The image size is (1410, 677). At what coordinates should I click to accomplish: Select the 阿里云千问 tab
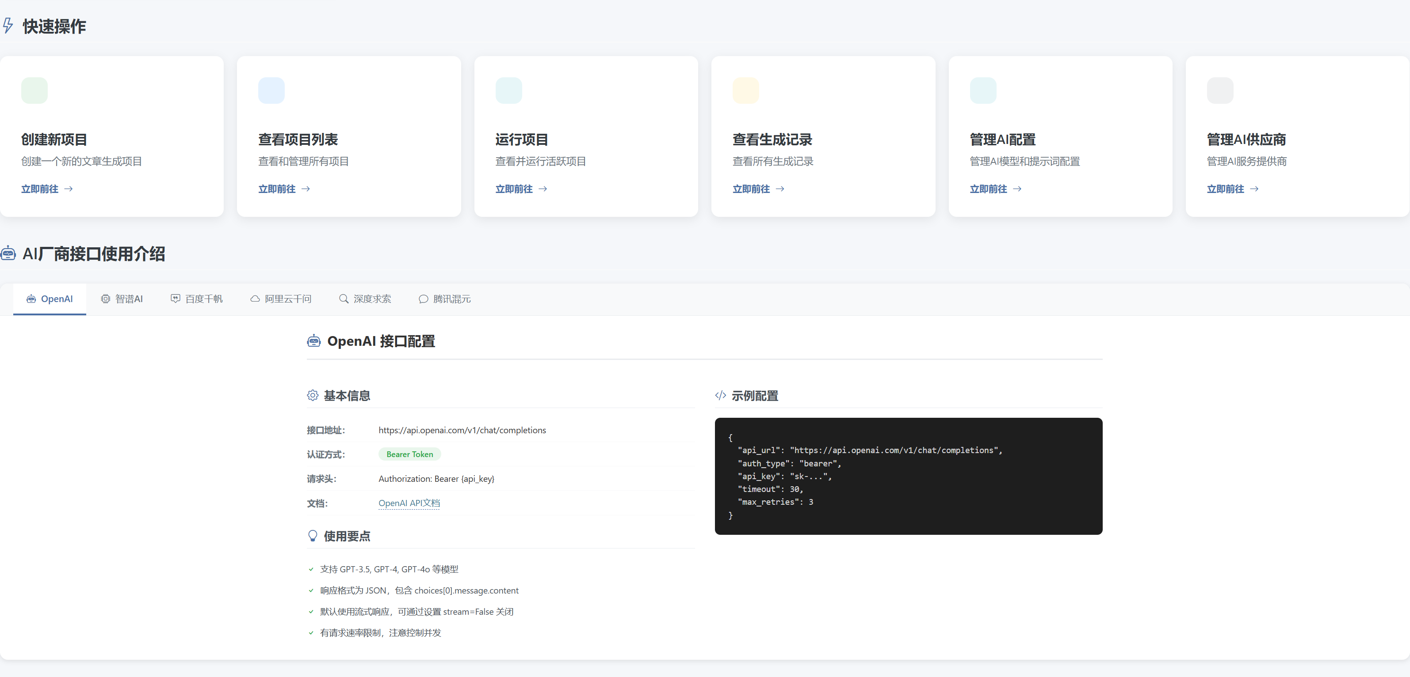pyautogui.click(x=281, y=299)
